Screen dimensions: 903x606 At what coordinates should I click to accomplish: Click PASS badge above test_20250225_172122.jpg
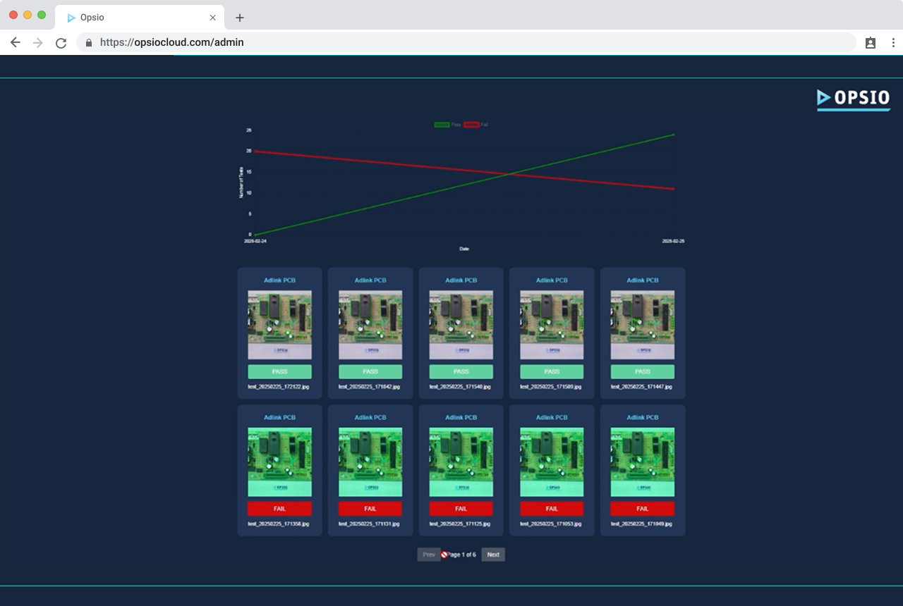[x=279, y=371]
